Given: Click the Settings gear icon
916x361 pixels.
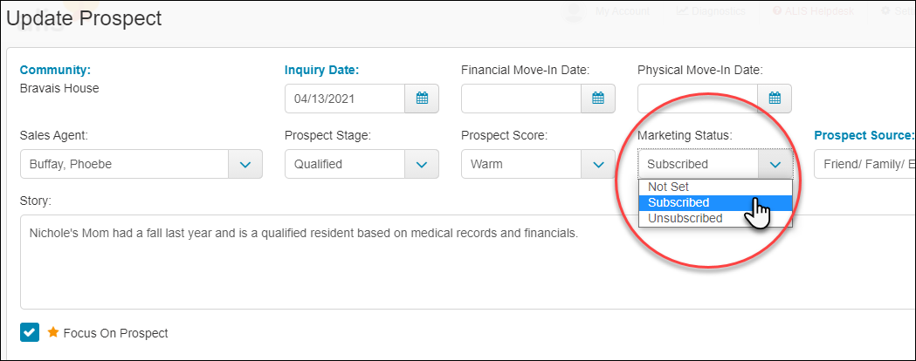Looking at the screenshot, I should point(885,11).
